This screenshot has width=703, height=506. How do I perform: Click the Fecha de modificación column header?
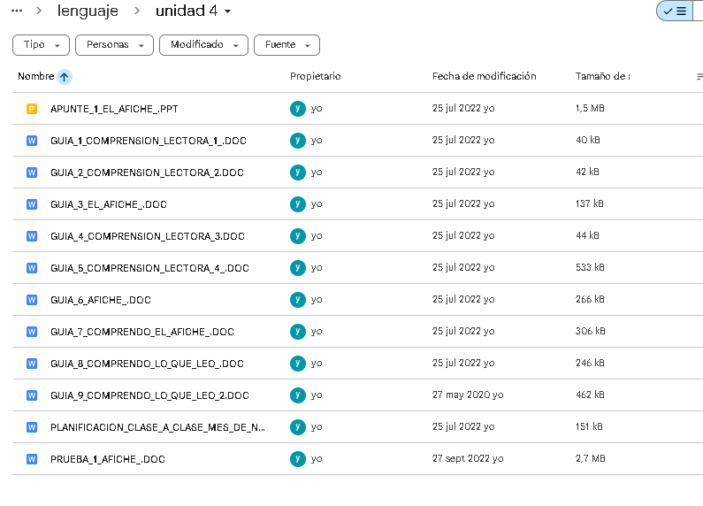[x=485, y=76]
